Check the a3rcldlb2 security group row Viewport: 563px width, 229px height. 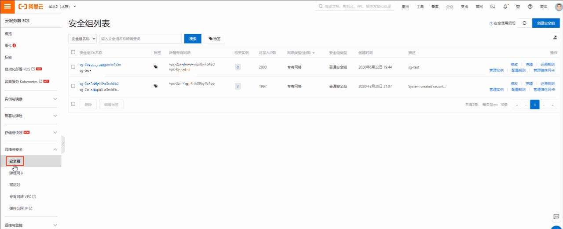pos(73,86)
